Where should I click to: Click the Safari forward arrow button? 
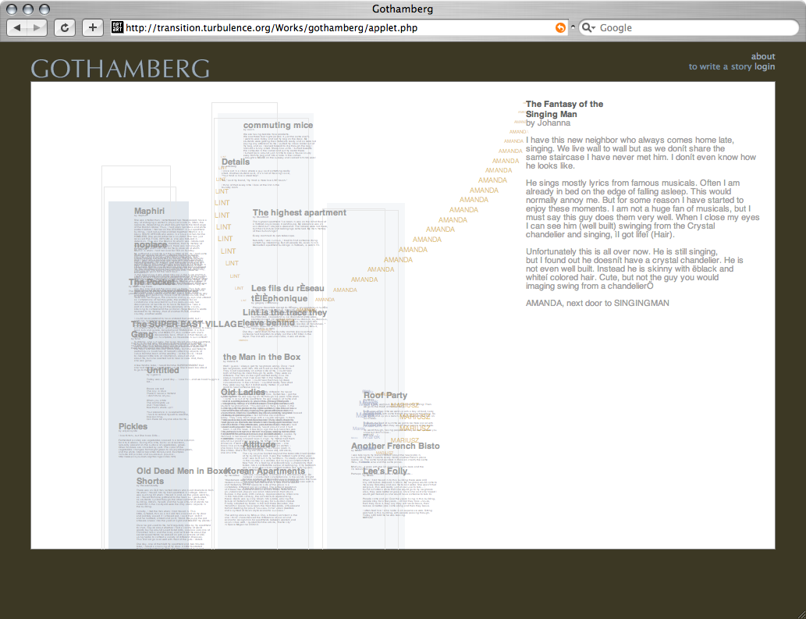coord(37,27)
